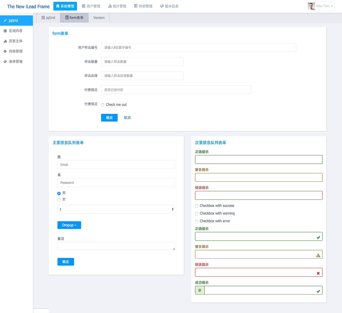Click The New iLead Frame logo
The height and width of the screenshot is (313, 342).
28,6
